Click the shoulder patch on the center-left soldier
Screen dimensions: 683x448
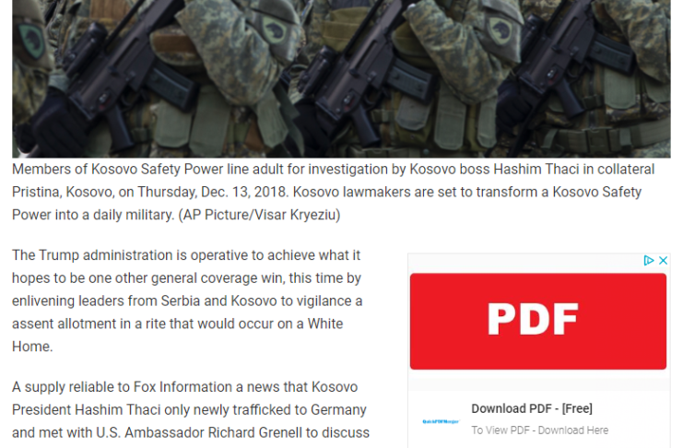tap(275, 29)
